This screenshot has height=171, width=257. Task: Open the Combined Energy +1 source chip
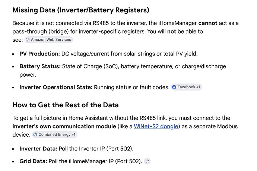click(55, 134)
